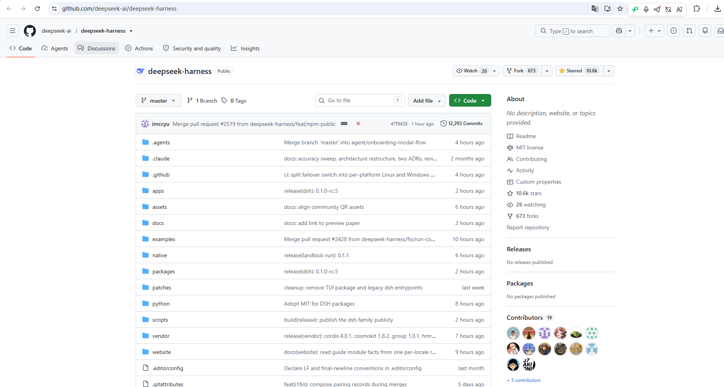724x387 pixels.
Task: Open the Add file dropdown
Action: (x=427, y=100)
